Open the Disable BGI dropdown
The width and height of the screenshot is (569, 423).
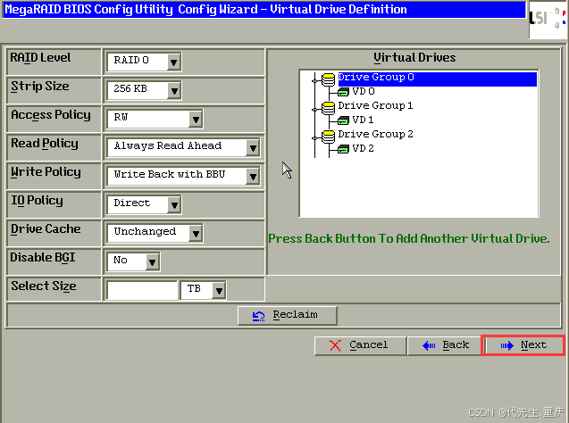pyautogui.click(x=134, y=261)
